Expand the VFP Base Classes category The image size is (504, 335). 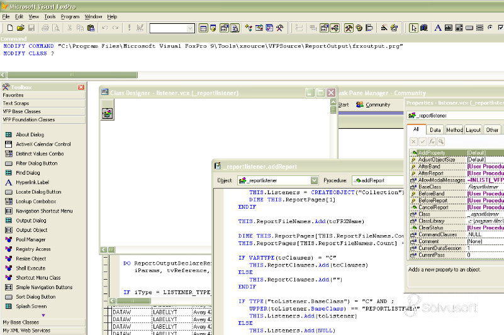[x=43, y=111]
